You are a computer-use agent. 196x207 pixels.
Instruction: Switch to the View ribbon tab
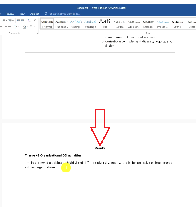[22, 14]
